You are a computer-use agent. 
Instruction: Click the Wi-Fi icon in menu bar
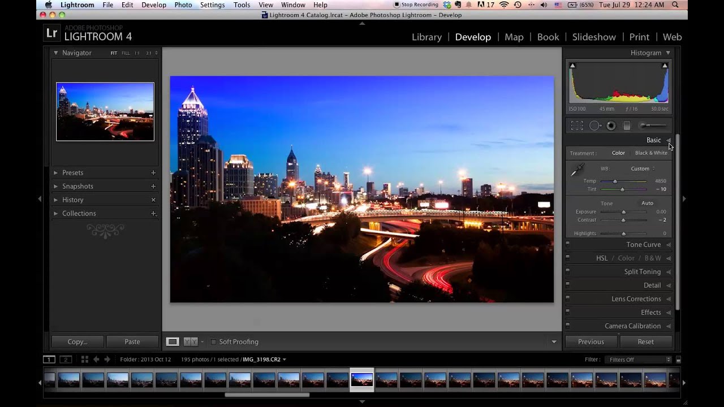click(x=503, y=5)
